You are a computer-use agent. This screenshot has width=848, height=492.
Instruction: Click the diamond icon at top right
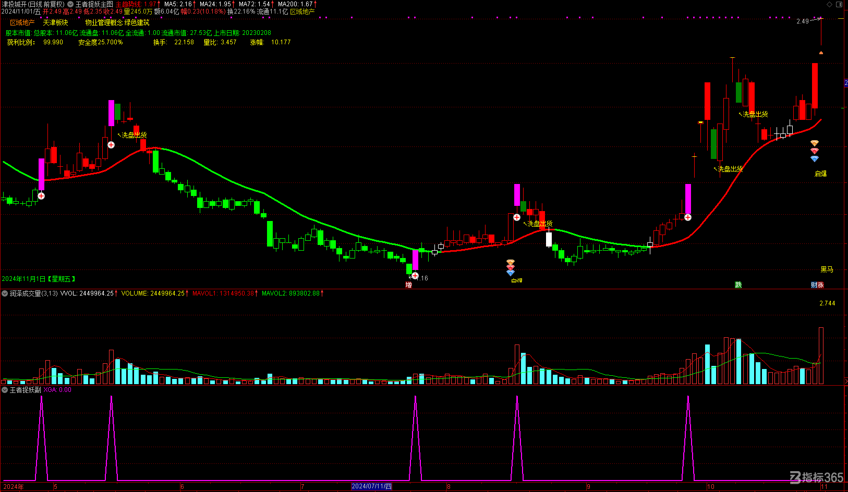coord(830,4)
